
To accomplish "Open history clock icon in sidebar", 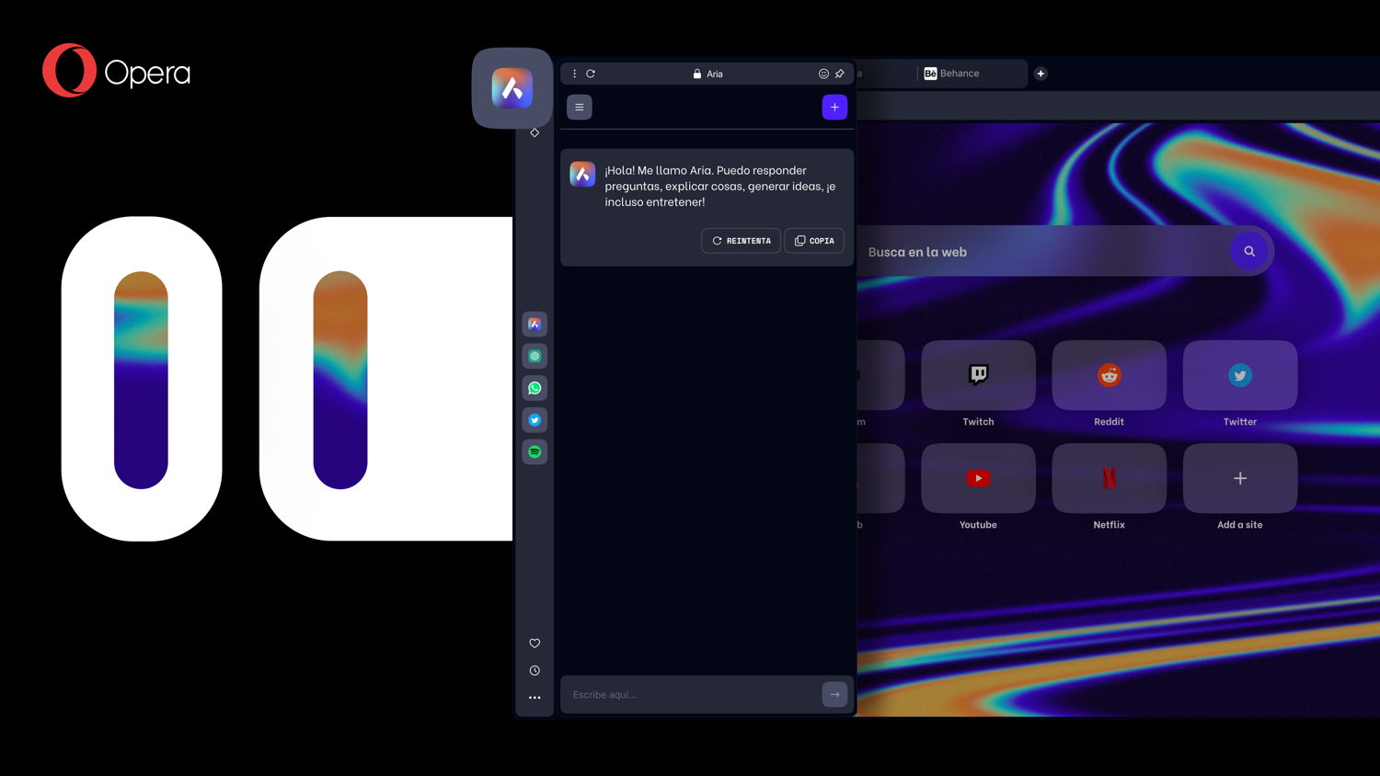I will (535, 670).
